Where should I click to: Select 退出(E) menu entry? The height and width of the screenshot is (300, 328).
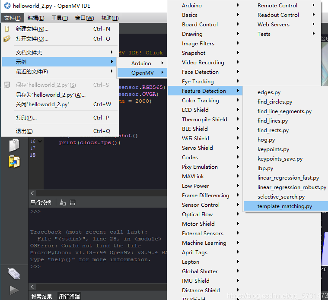click(60, 131)
